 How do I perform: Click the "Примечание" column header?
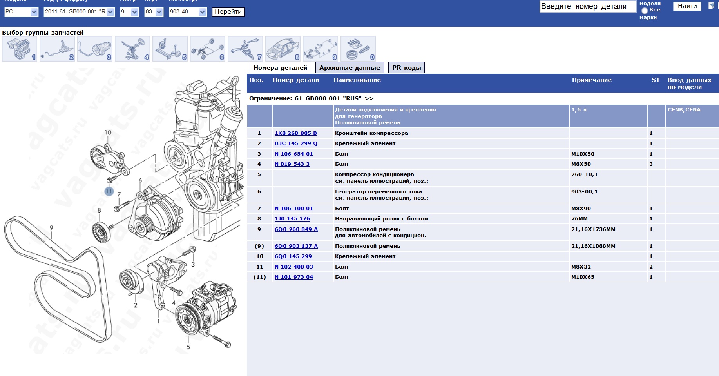592,80
